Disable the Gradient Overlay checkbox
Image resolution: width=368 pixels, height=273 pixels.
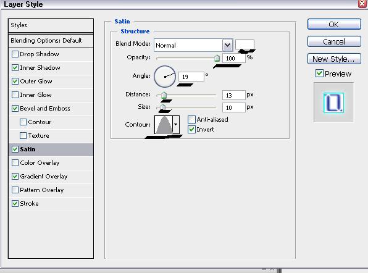tap(15, 176)
